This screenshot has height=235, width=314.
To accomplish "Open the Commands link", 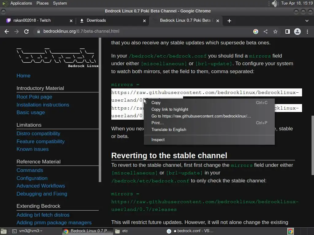I will (30, 170).
